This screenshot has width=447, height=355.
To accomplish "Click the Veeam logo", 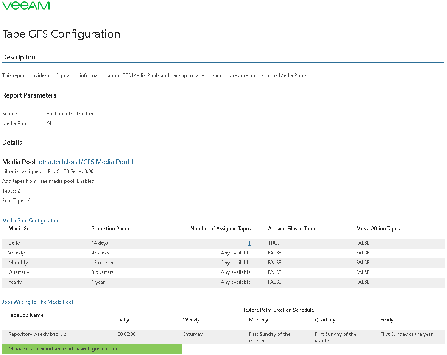I will coord(26,6).
